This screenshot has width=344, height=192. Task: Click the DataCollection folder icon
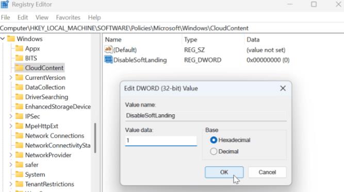[x=19, y=87]
